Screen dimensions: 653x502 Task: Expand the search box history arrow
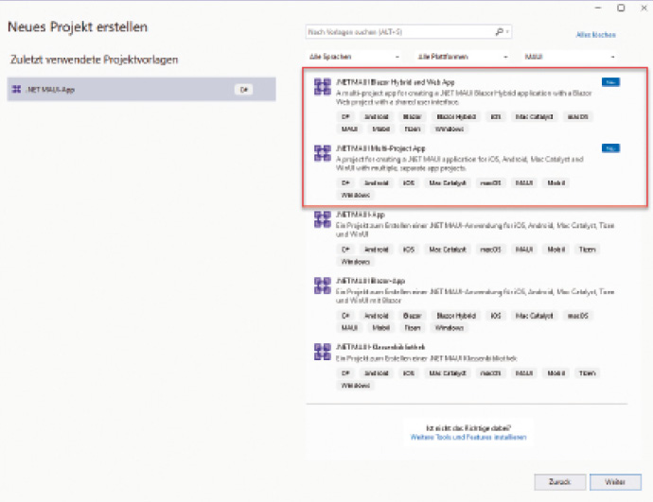click(507, 32)
